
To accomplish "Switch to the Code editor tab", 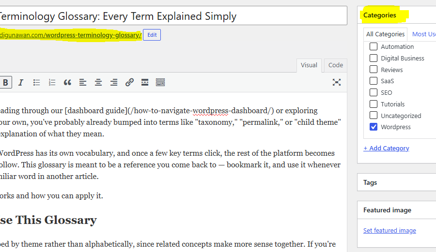I will coord(336,65).
